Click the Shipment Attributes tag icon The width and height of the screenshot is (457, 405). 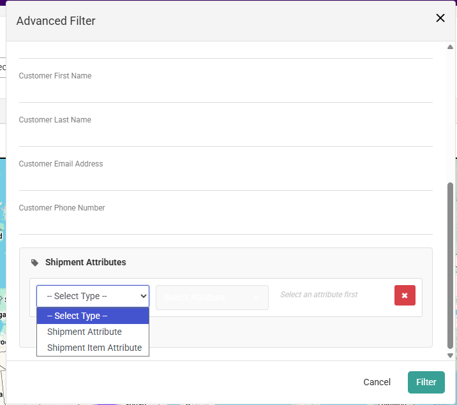pos(34,263)
